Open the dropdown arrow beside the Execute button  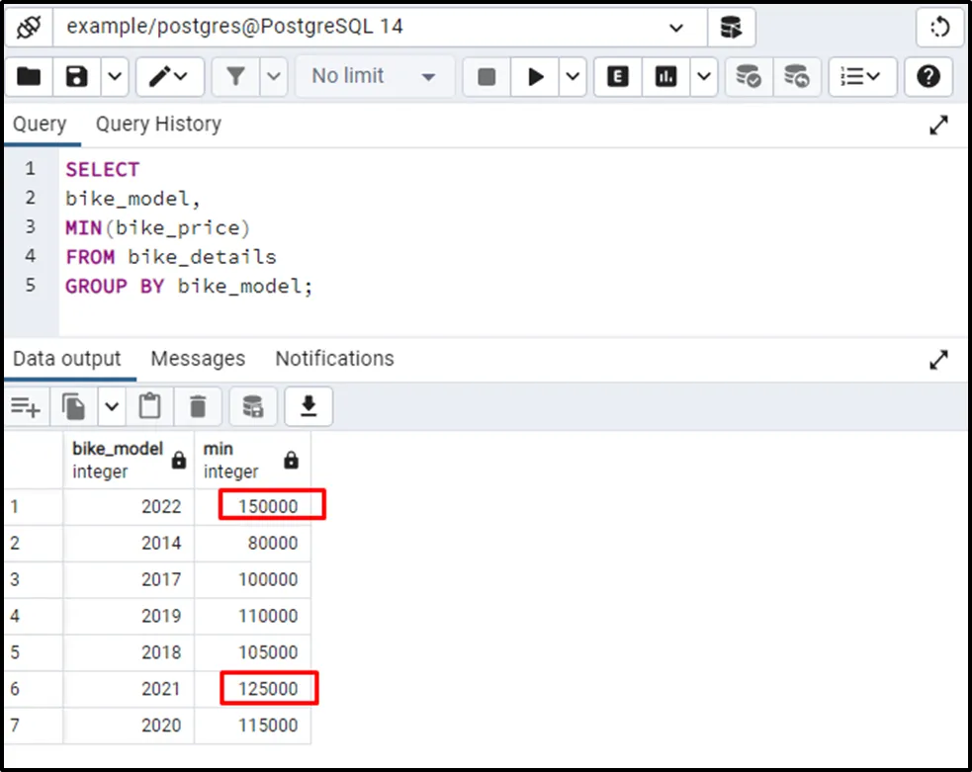pos(574,76)
